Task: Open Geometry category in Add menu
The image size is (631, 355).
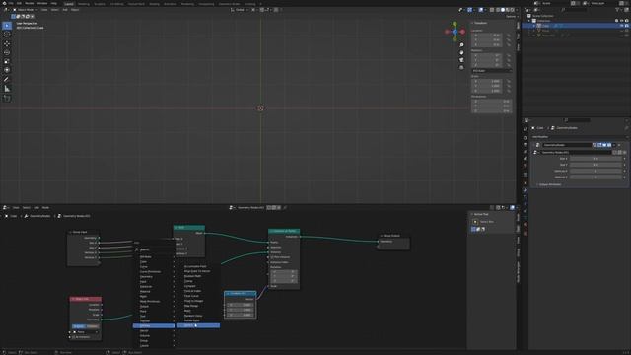Action: (x=155, y=277)
